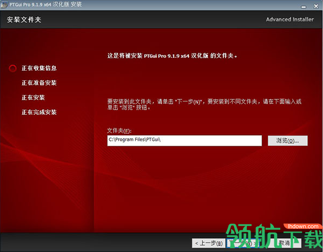
Task: Click the 文件夹(F): label
Action: point(119,131)
